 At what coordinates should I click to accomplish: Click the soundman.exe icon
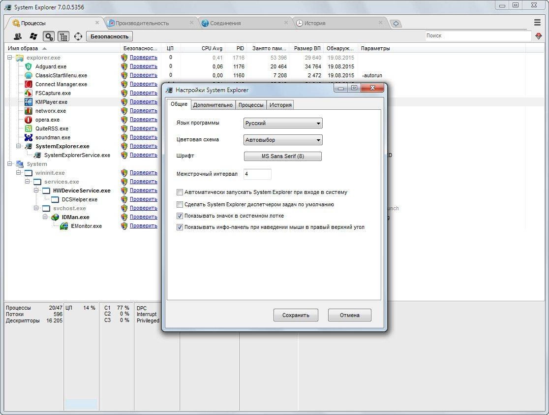29,137
